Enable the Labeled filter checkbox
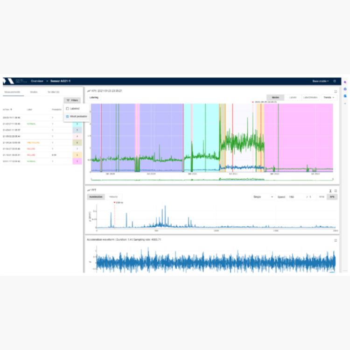 (68, 109)
